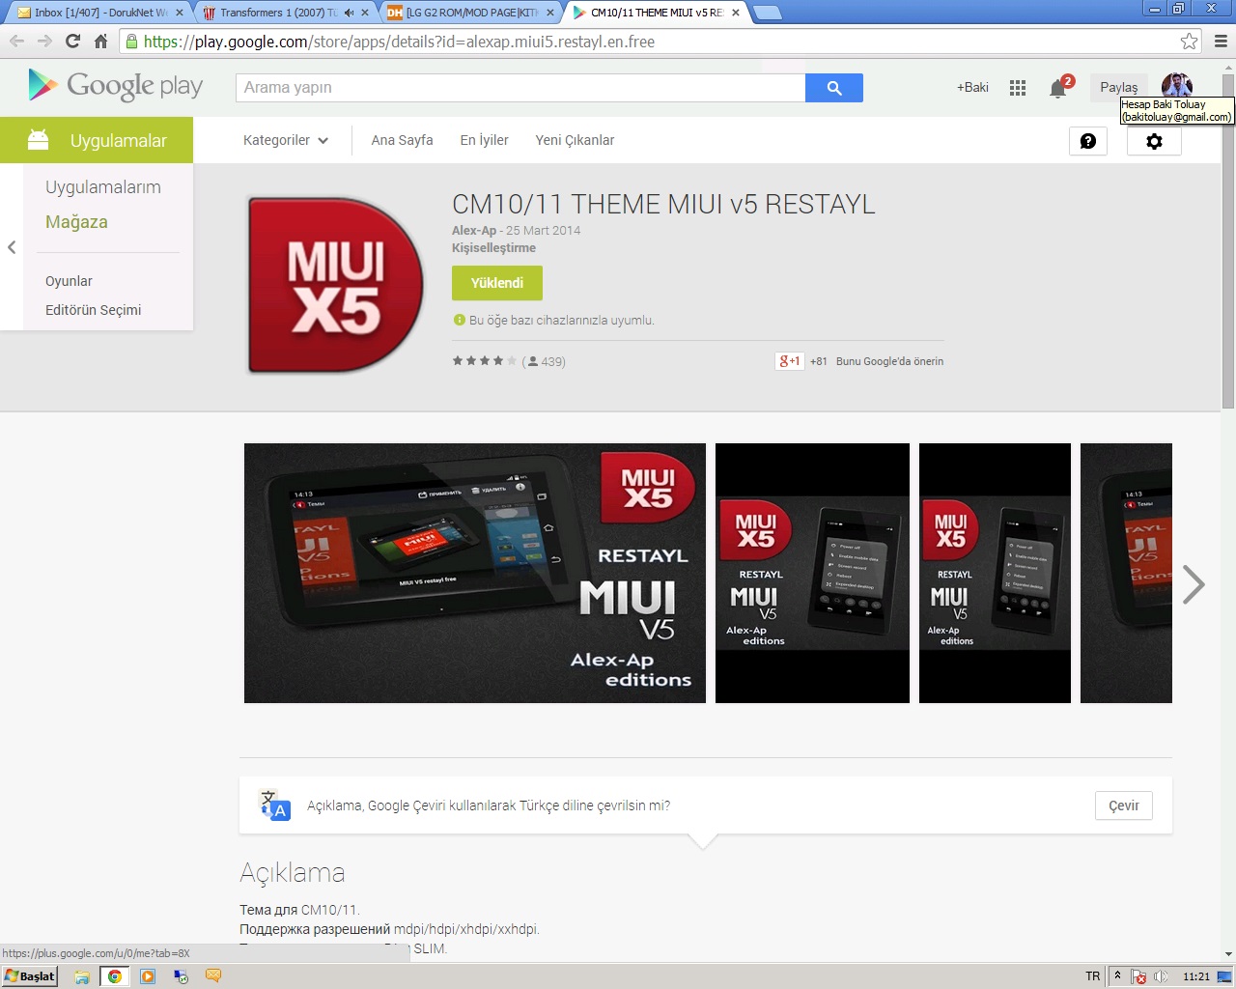Click the browser home icon
Viewport: 1236px width, 989px height.
100,42
